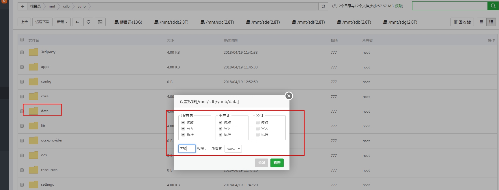Click the search input box
The height and width of the screenshot is (190, 499).
click(x=450, y=6)
